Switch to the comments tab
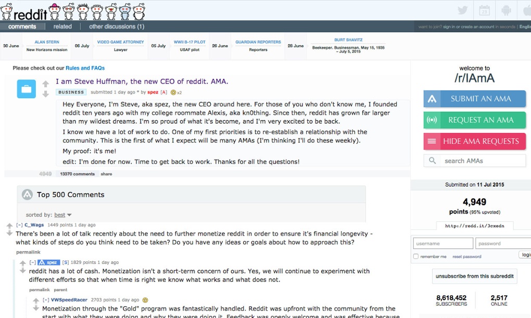This screenshot has height=318, width=531. coord(22,27)
